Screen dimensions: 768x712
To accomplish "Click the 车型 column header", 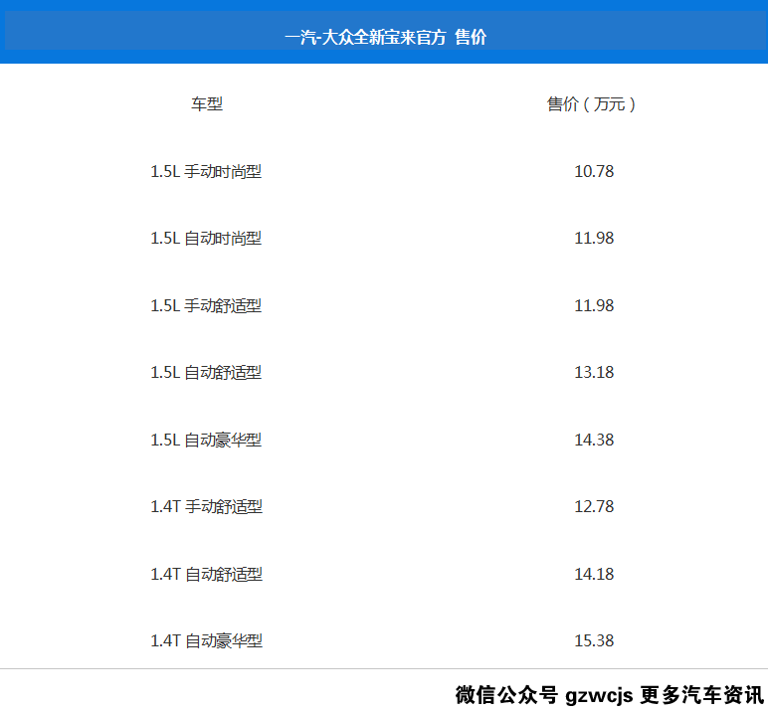I will pyautogui.click(x=207, y=104).
